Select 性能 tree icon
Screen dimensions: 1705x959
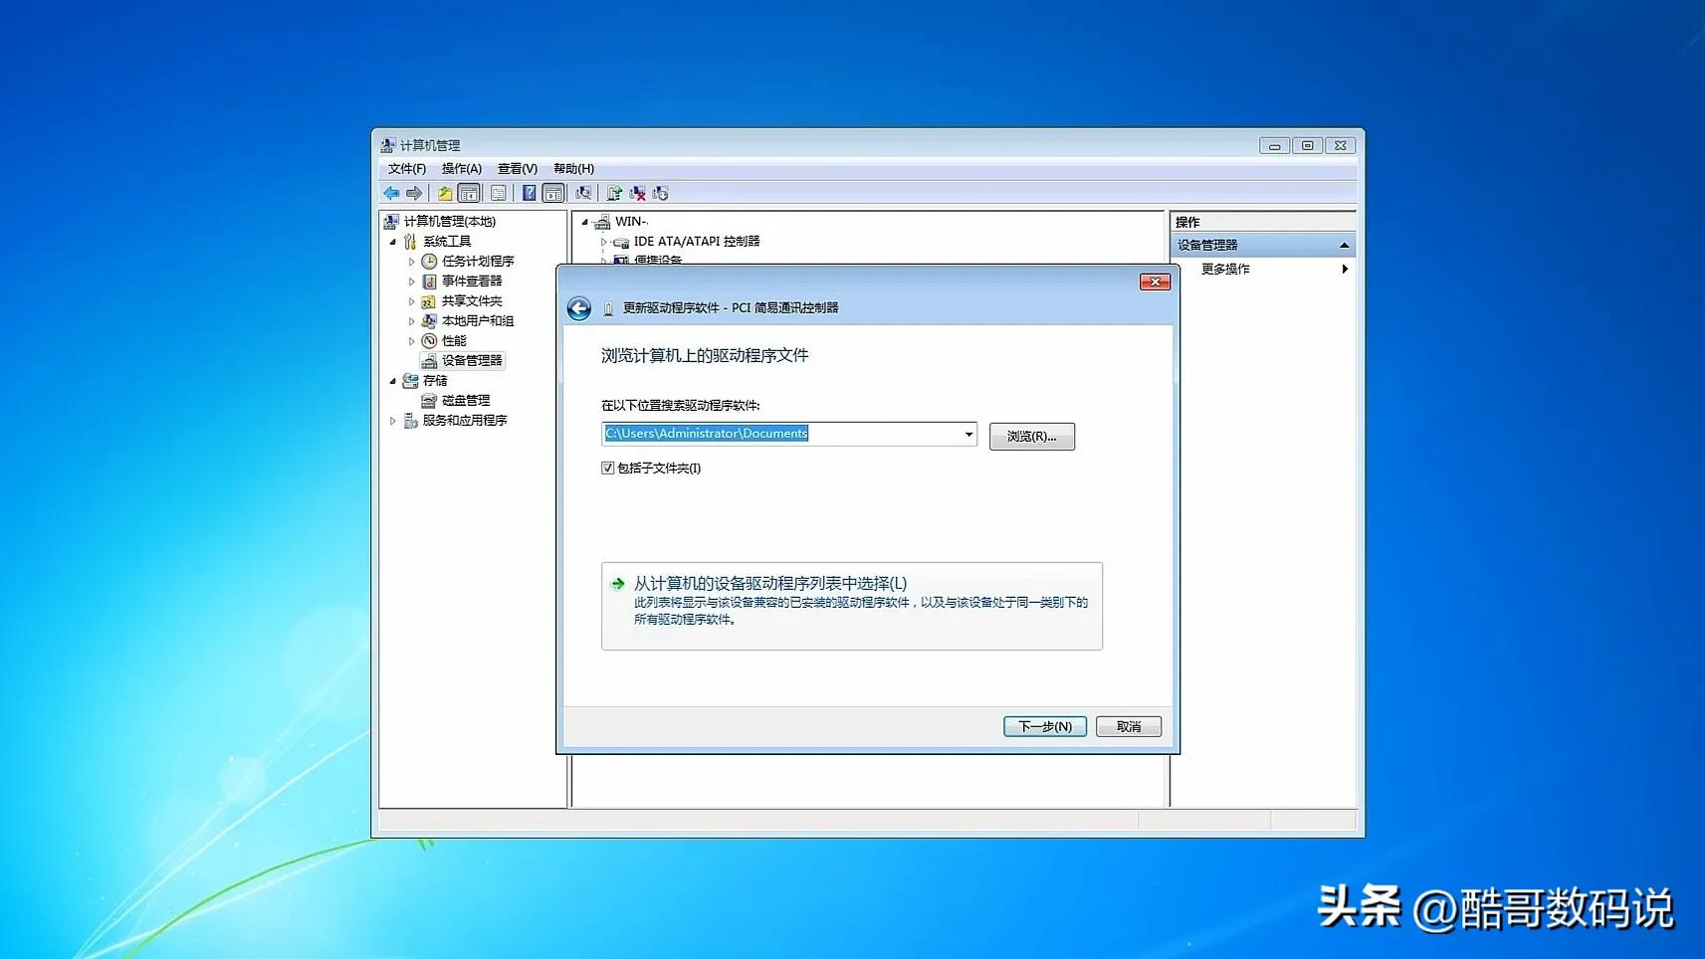click(429, 340)
